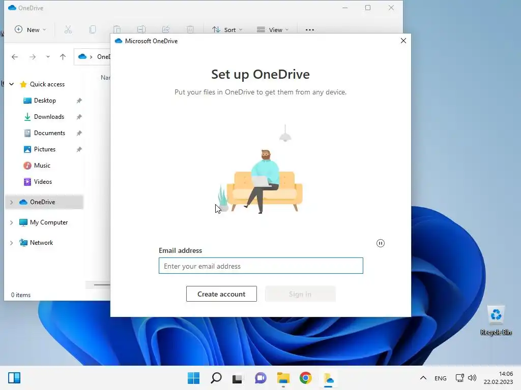Screen dimensions: 521x390
Task: Open the three-dots See more menu
Action: pos(310,29)
